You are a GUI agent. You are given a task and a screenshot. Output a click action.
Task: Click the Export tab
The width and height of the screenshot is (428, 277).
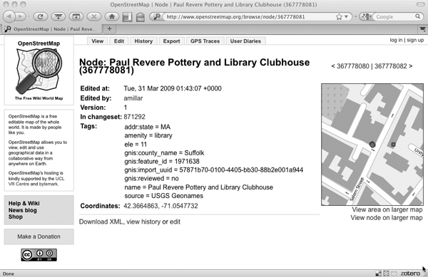(171, 41)
